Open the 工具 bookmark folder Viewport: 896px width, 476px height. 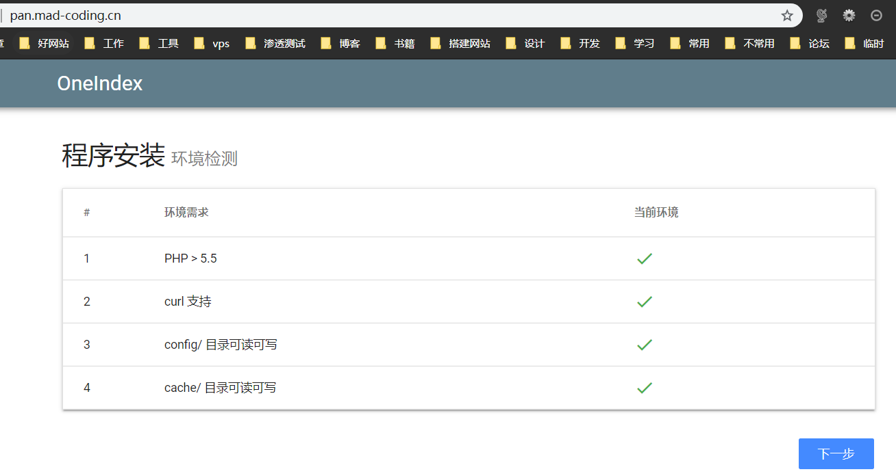pos(160,44)
